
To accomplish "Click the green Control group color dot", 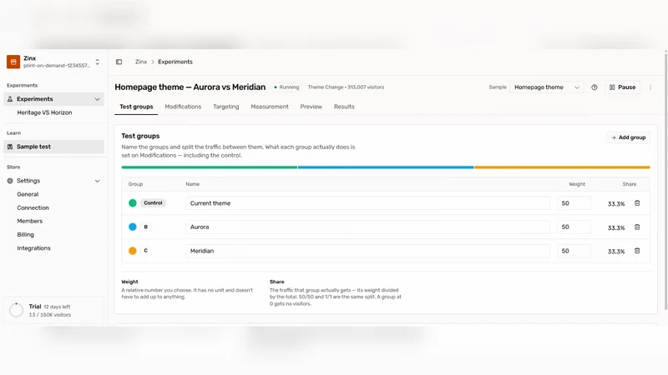I will click(x=133, y=203).
